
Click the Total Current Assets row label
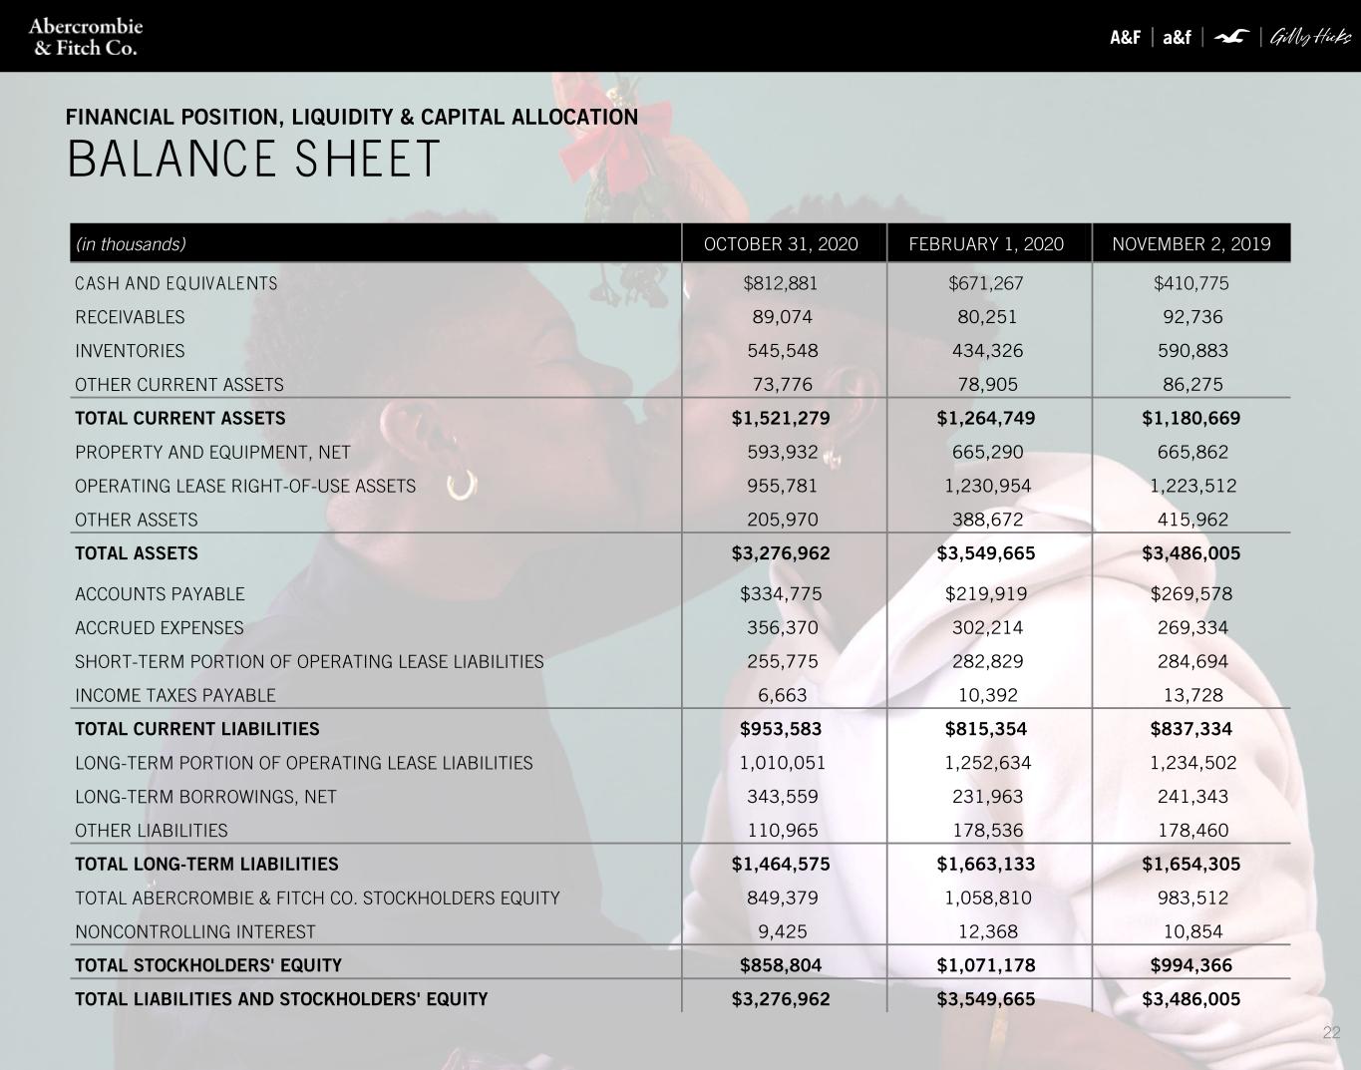click(x=180, y=418)
